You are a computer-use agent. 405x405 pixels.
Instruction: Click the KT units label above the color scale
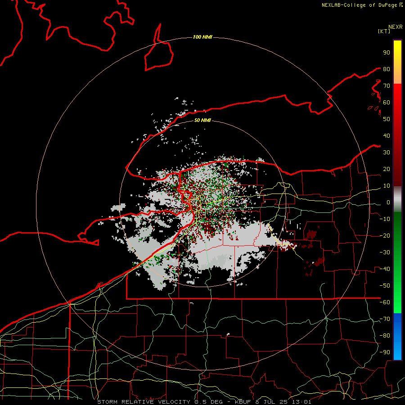384,31
